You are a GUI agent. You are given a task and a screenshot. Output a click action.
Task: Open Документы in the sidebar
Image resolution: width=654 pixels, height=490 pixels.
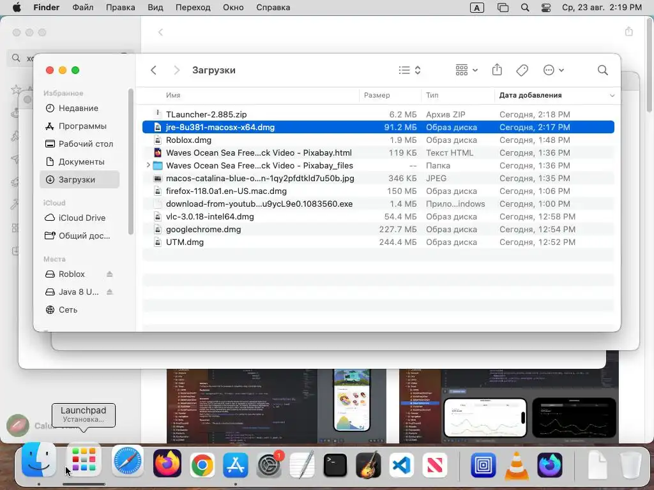[79, 161]
